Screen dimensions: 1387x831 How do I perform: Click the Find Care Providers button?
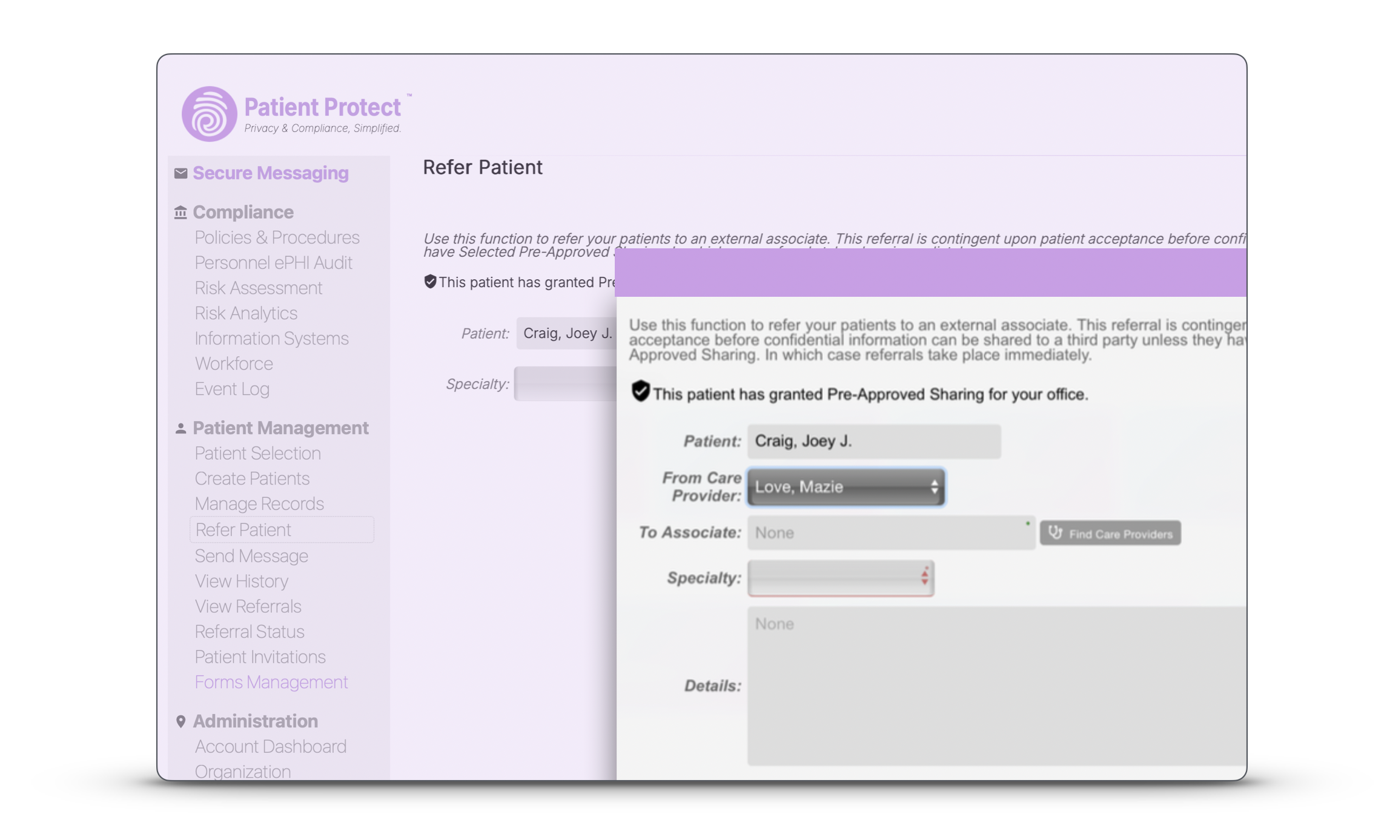click(1110, 534)
